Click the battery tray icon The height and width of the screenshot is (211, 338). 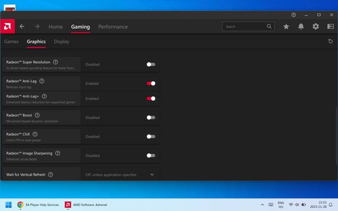(304, 205)
